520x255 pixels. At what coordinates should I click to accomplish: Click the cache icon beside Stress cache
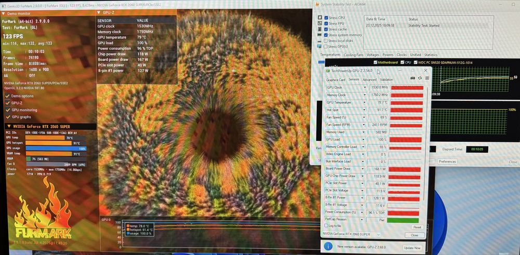[x=319, y=29]
